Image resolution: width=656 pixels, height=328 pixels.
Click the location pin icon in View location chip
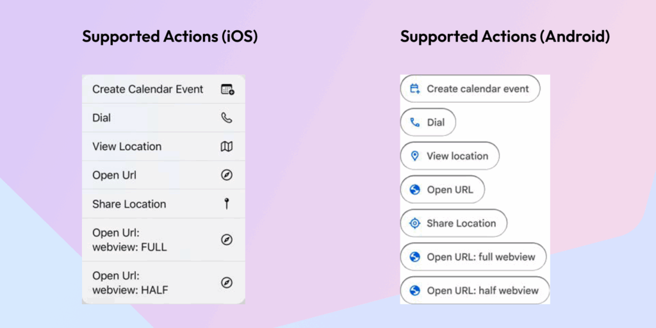tap(414, 156)
